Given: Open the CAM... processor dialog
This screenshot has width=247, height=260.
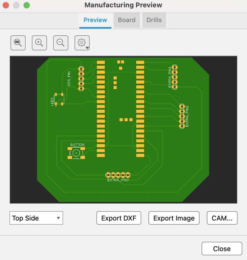Looking at the screenshot, I should (x=222, y=218).
